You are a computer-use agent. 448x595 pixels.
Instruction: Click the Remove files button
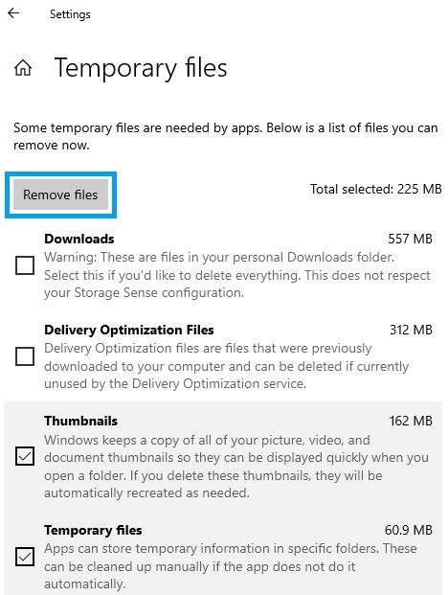(60, 195)
